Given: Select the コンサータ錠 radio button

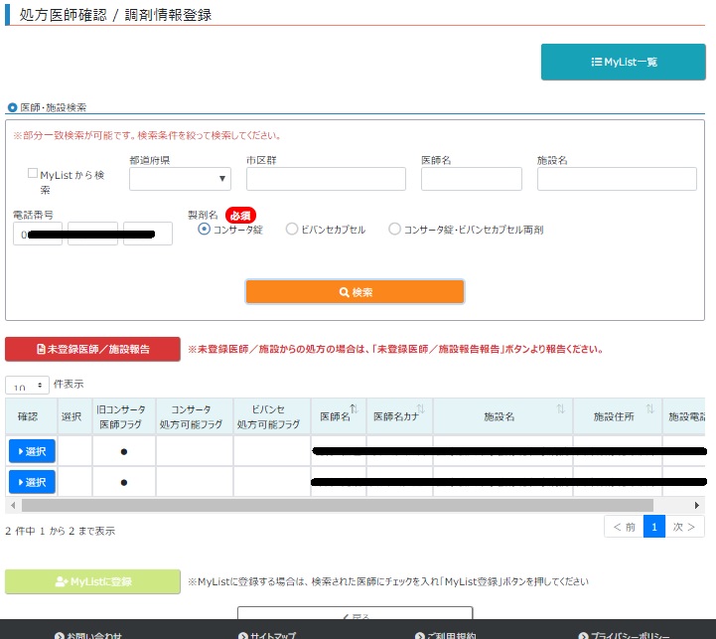Looking at the screenshot, I should [x=205, y=230].
